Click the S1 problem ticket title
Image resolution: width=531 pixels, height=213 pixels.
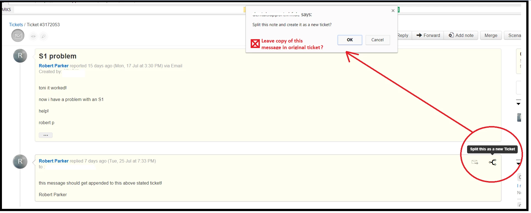pyautogui.click(x=58, y=56)
